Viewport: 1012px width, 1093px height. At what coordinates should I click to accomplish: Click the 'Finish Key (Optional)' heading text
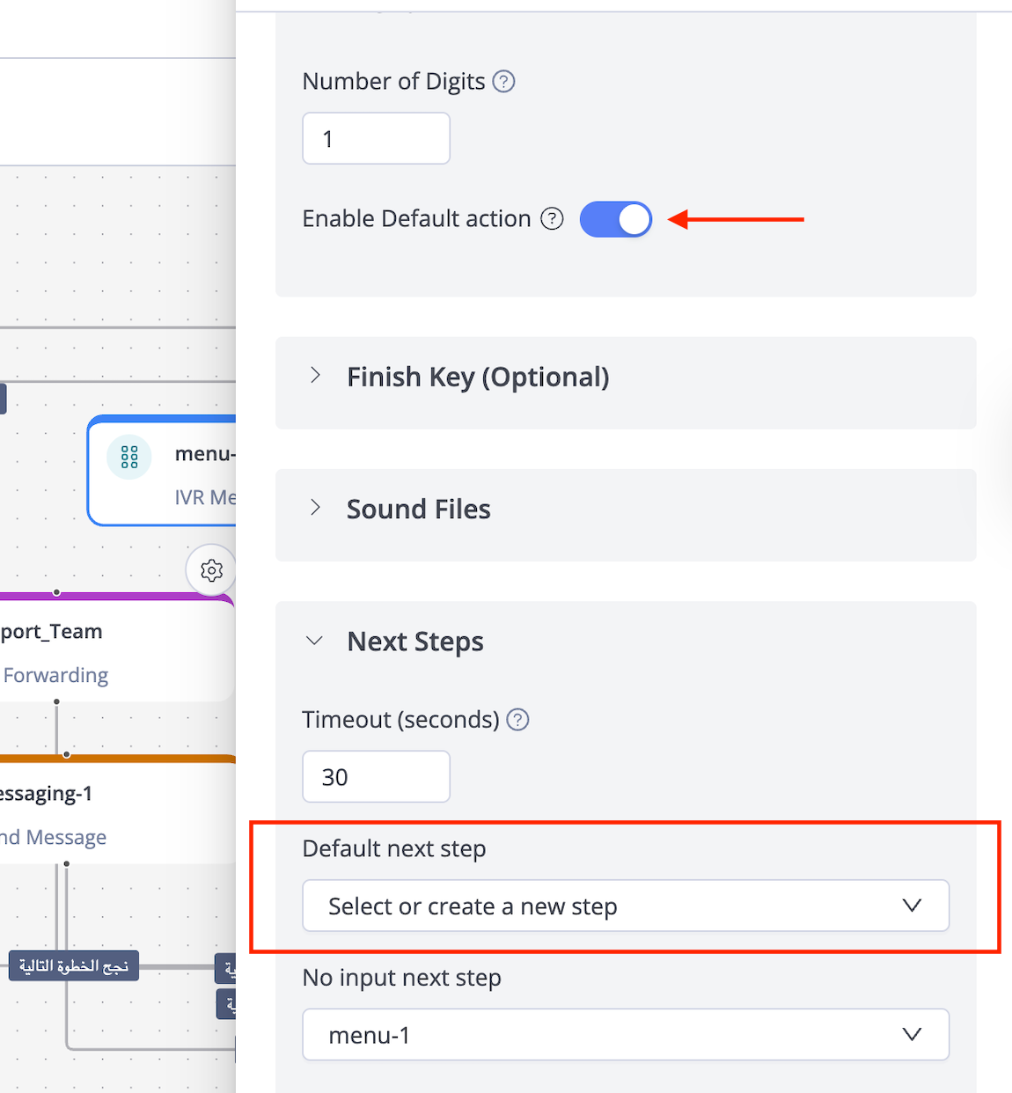pyautogui.click(x=478, y=378)
